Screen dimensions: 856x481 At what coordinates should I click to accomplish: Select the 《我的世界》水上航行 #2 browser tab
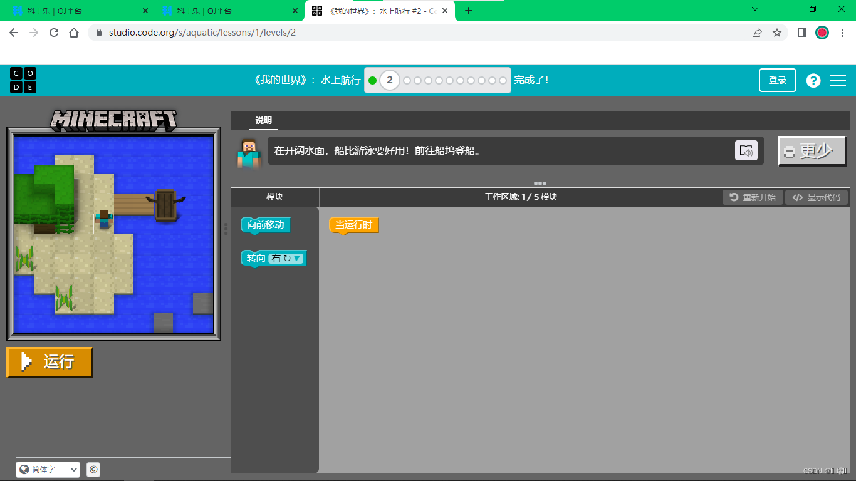click(379, 11)
